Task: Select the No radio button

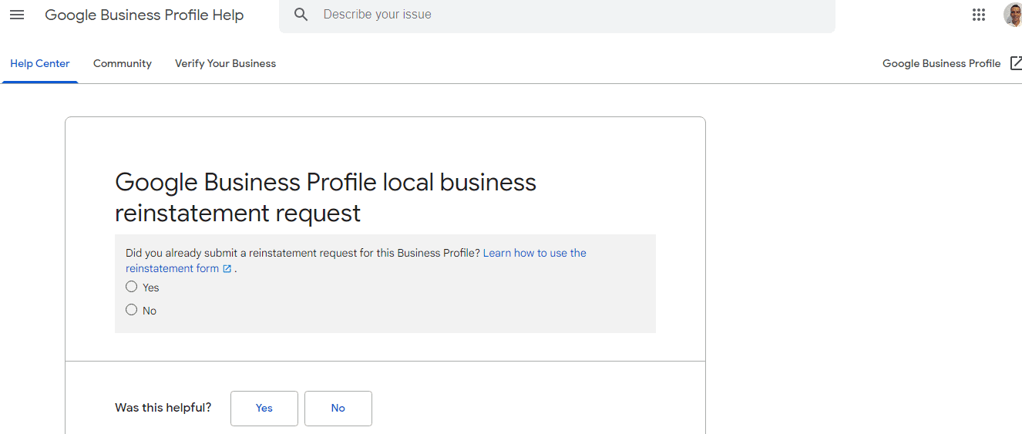Action: tap(132, 310)
